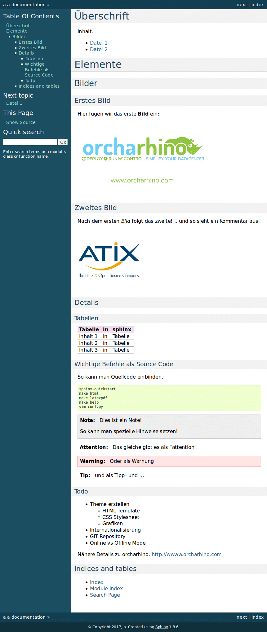Go to 'Zweites Bild' in sidebar contents

[32, 48]
